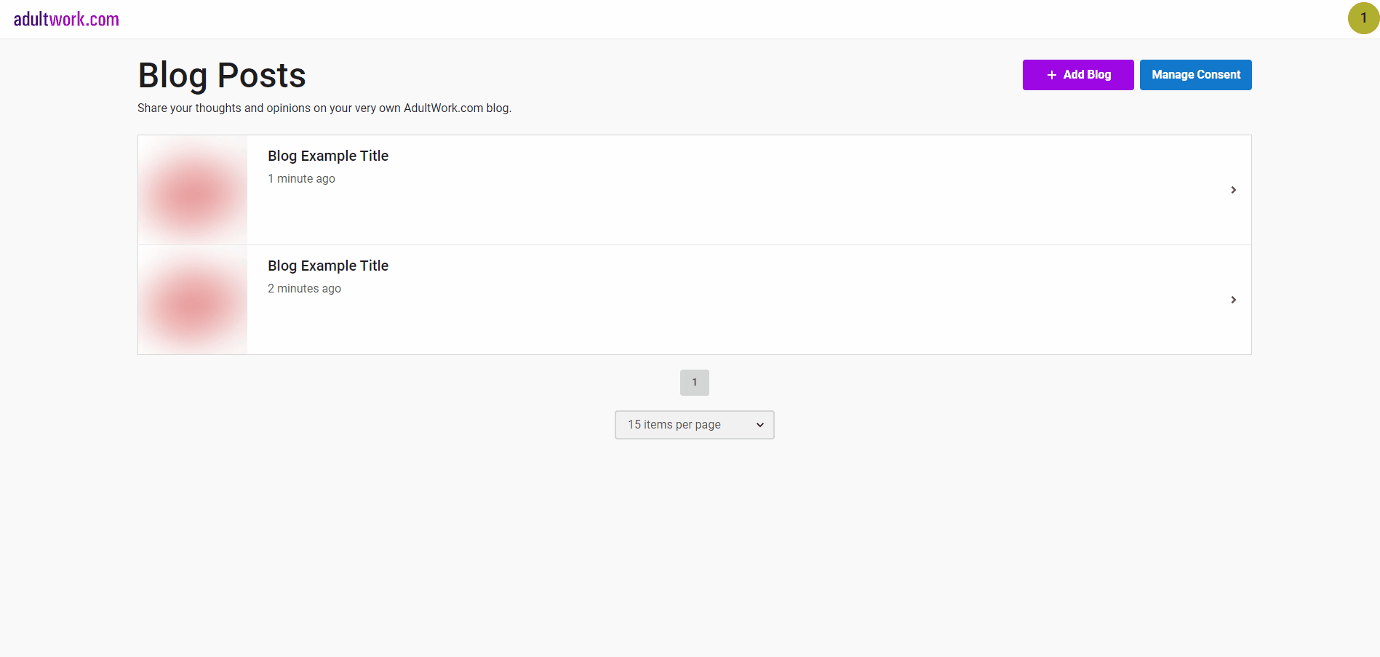The height and width of the screenshot is (657, 1380).
Task: Open the blurred thumbnail of the first blog post
Action: tap(193, 190)
